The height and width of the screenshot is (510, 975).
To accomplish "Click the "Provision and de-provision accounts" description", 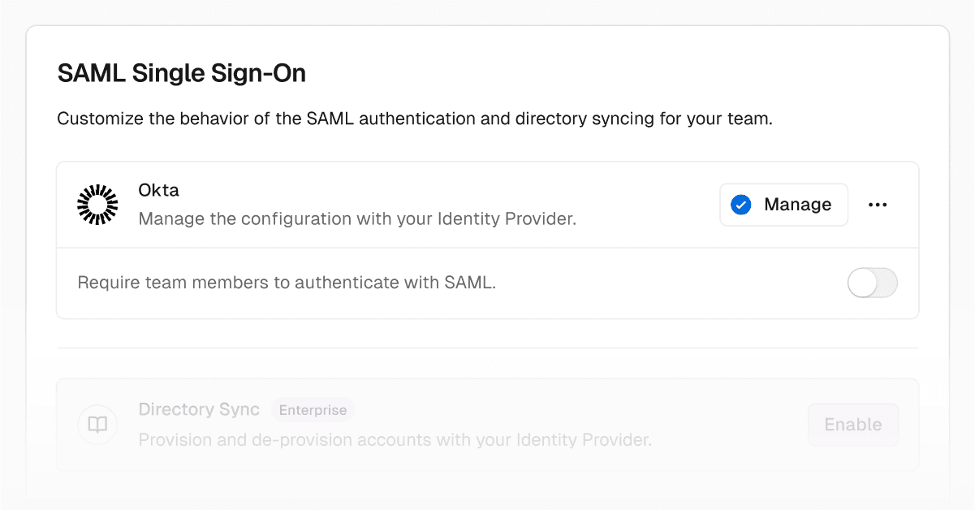I will click(395, 440).
